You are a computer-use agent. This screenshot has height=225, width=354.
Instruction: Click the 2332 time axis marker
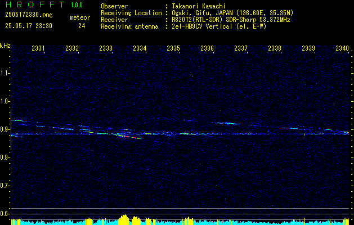point(72,48)
